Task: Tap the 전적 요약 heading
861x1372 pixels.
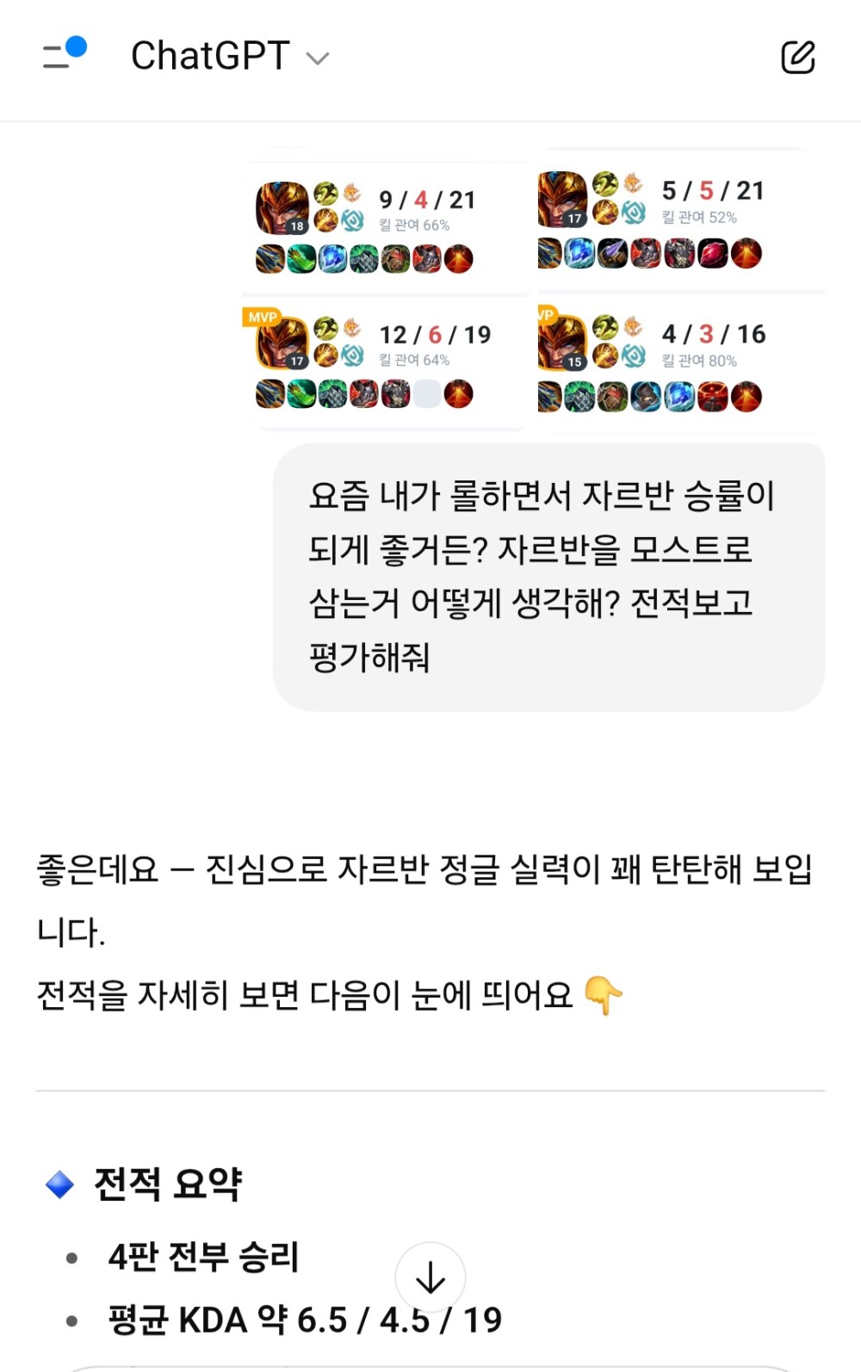Action: [x=168, y=1184]
